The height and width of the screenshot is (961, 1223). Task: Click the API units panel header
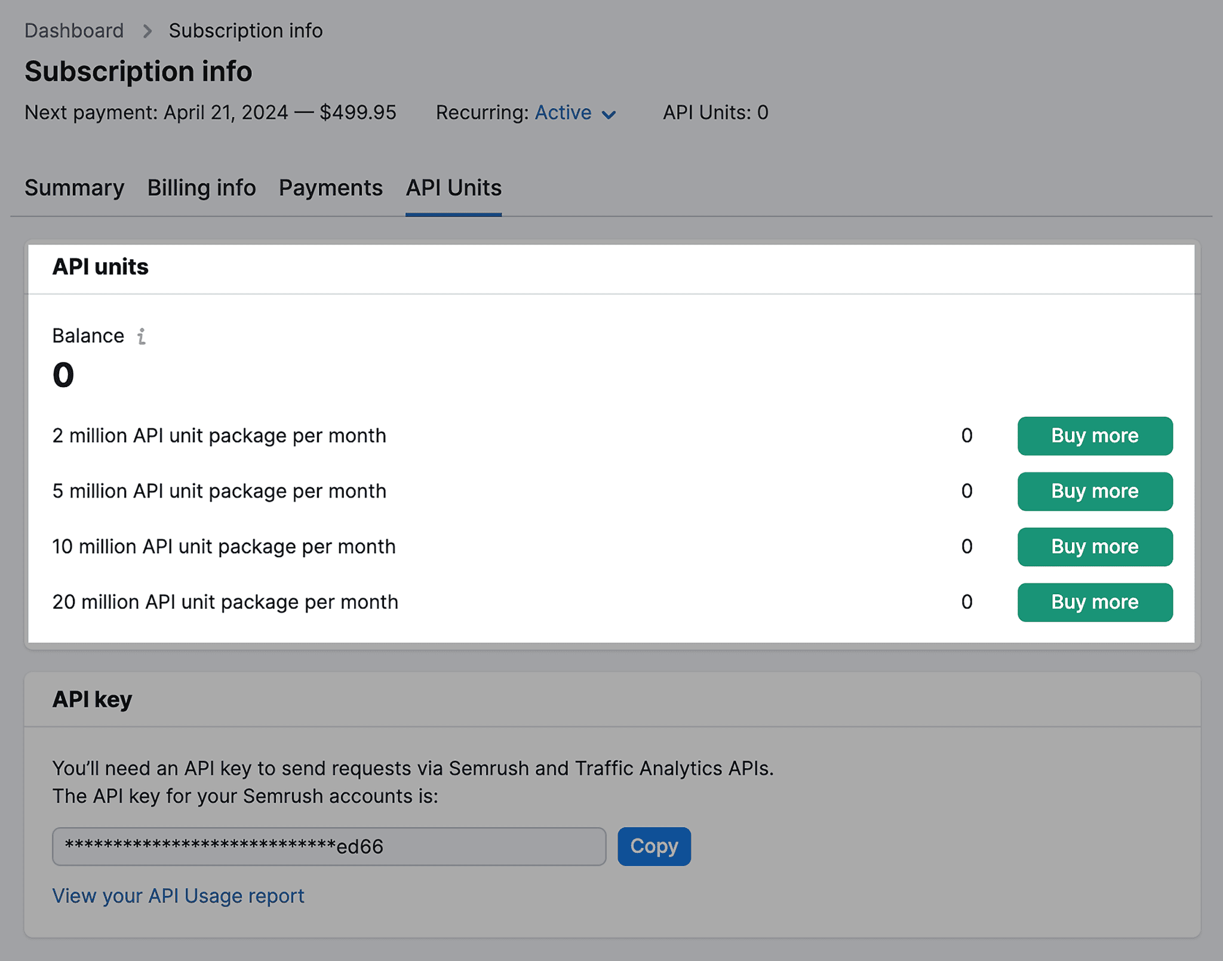tap(100, 267)
